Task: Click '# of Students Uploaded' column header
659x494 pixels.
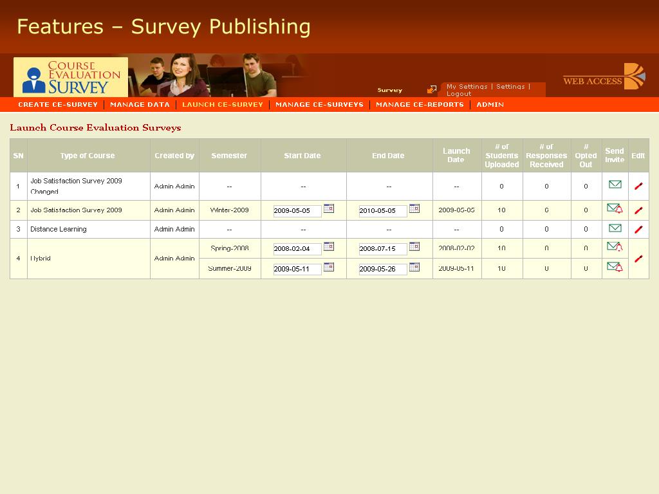Action: [502, 156]
